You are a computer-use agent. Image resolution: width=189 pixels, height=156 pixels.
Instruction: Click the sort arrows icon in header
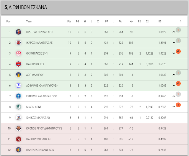(180, 21)
